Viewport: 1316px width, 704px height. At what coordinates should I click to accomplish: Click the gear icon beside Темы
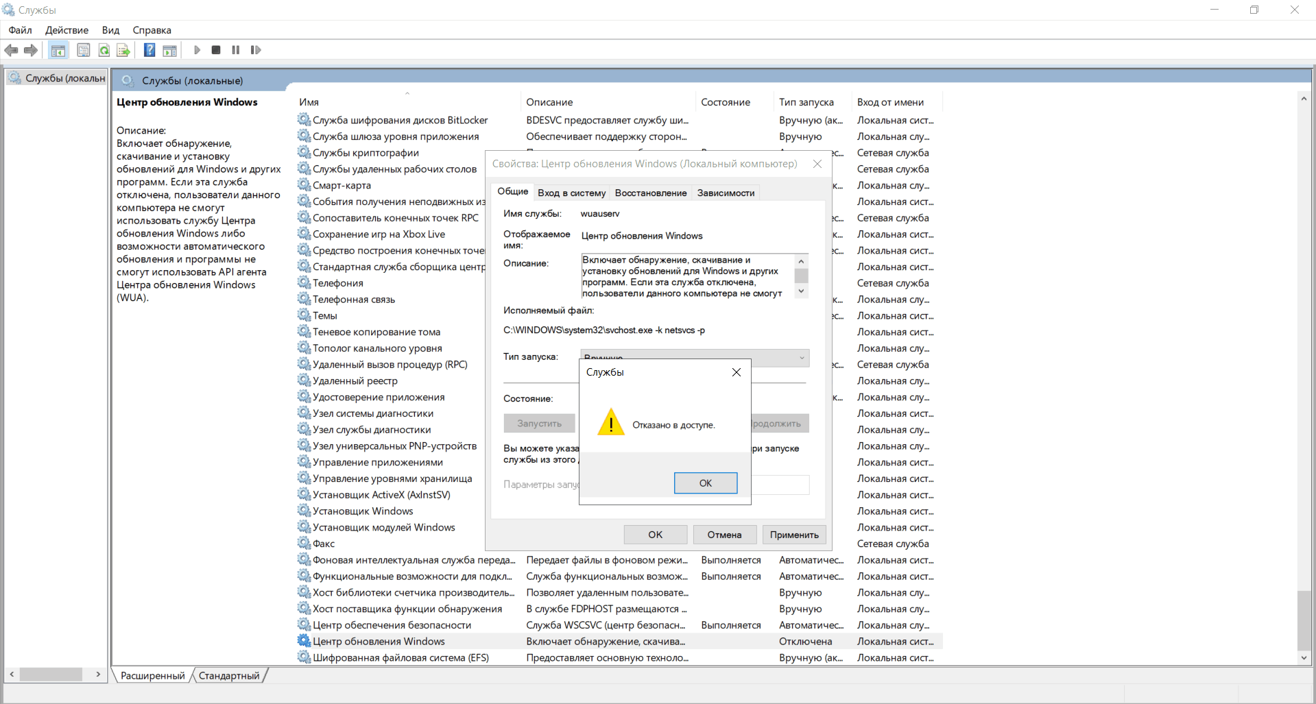(304, 315)
